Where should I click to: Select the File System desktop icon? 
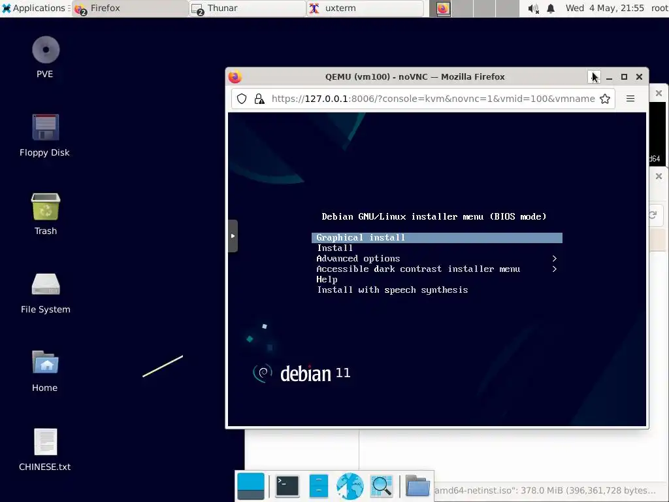(x=45, y=284)
